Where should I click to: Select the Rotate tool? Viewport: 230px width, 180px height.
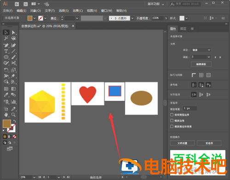click(6, 70)
